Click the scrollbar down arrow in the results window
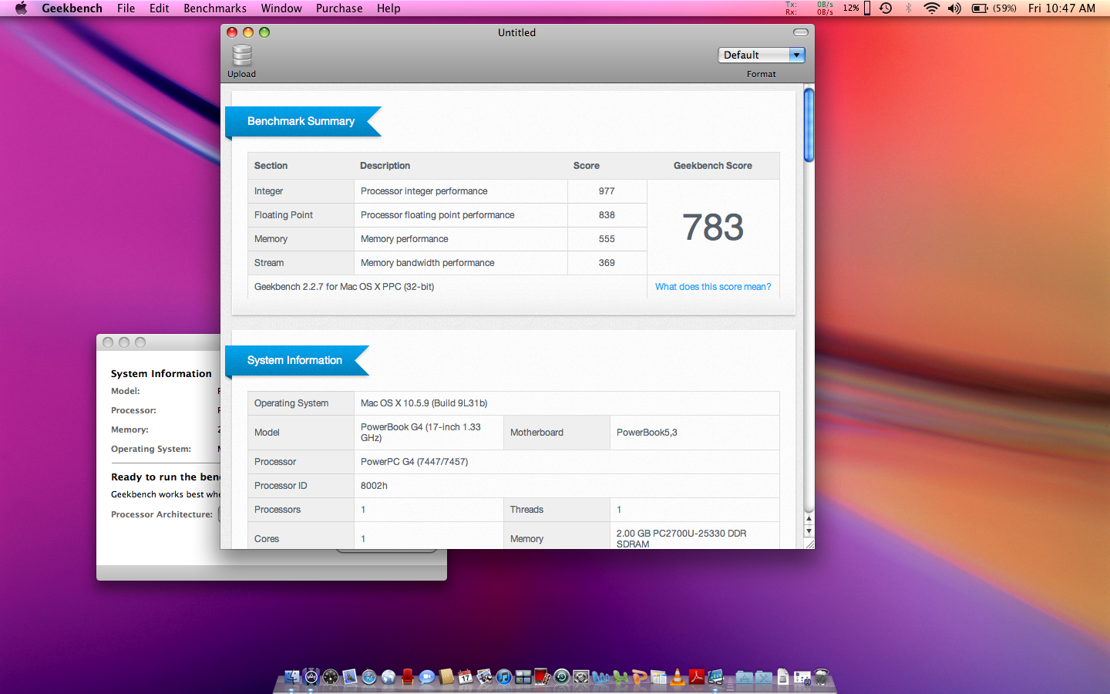The image size is (1110, 694). click(x=809, y=531)
